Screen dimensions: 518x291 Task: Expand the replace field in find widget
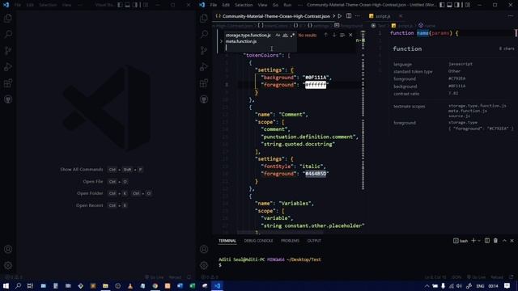[x=221, y=41]
